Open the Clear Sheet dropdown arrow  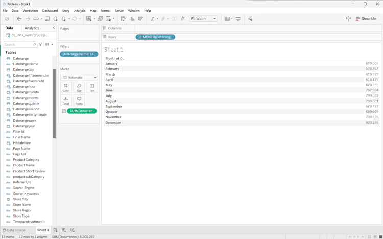114,19
